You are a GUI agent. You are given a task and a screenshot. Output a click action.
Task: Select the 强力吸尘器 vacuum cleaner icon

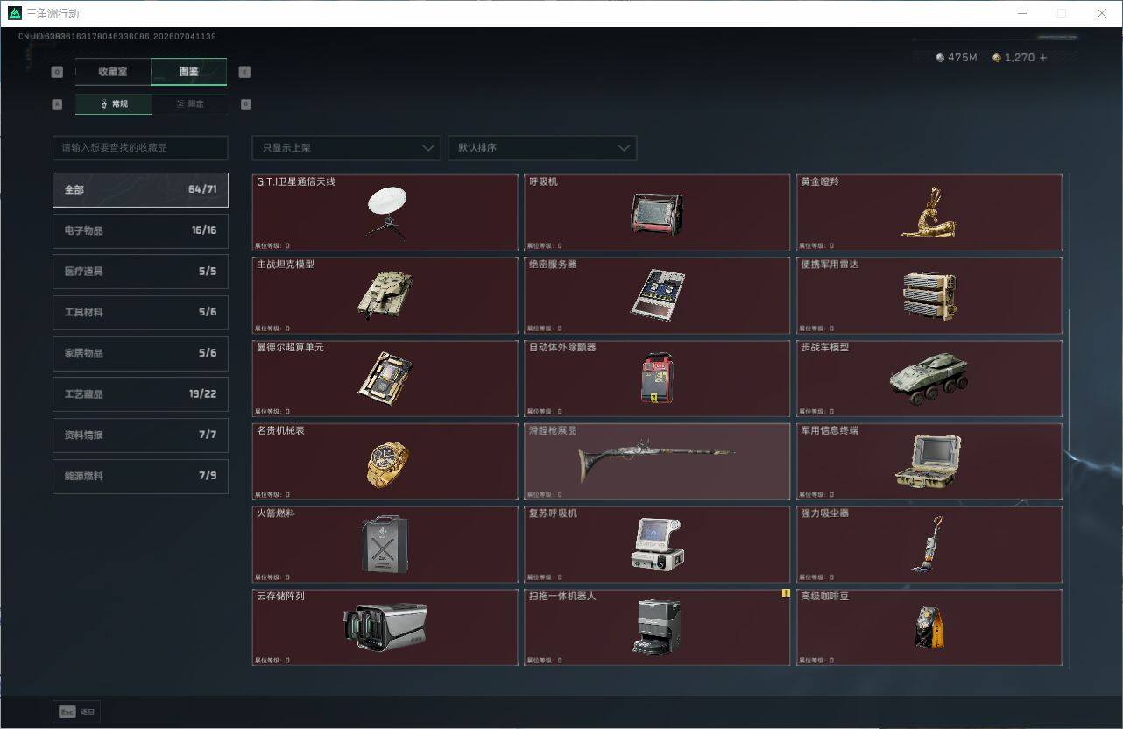coord(929,544)
